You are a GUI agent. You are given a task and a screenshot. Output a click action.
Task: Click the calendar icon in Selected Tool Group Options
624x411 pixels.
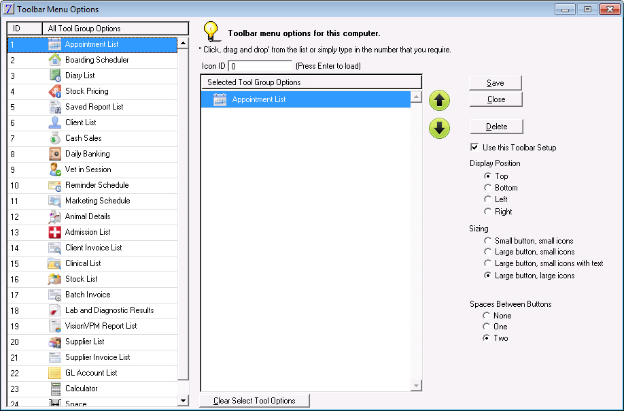(220, 99)
